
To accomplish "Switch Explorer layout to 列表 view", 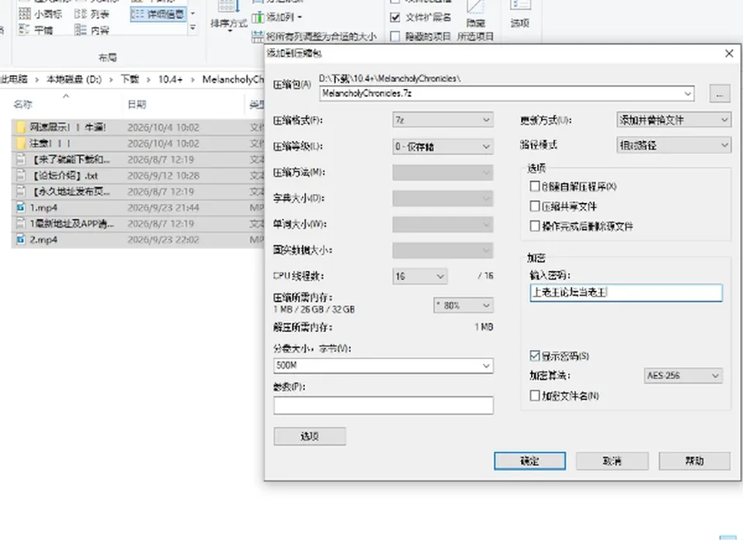I will [x=92, y=14].
